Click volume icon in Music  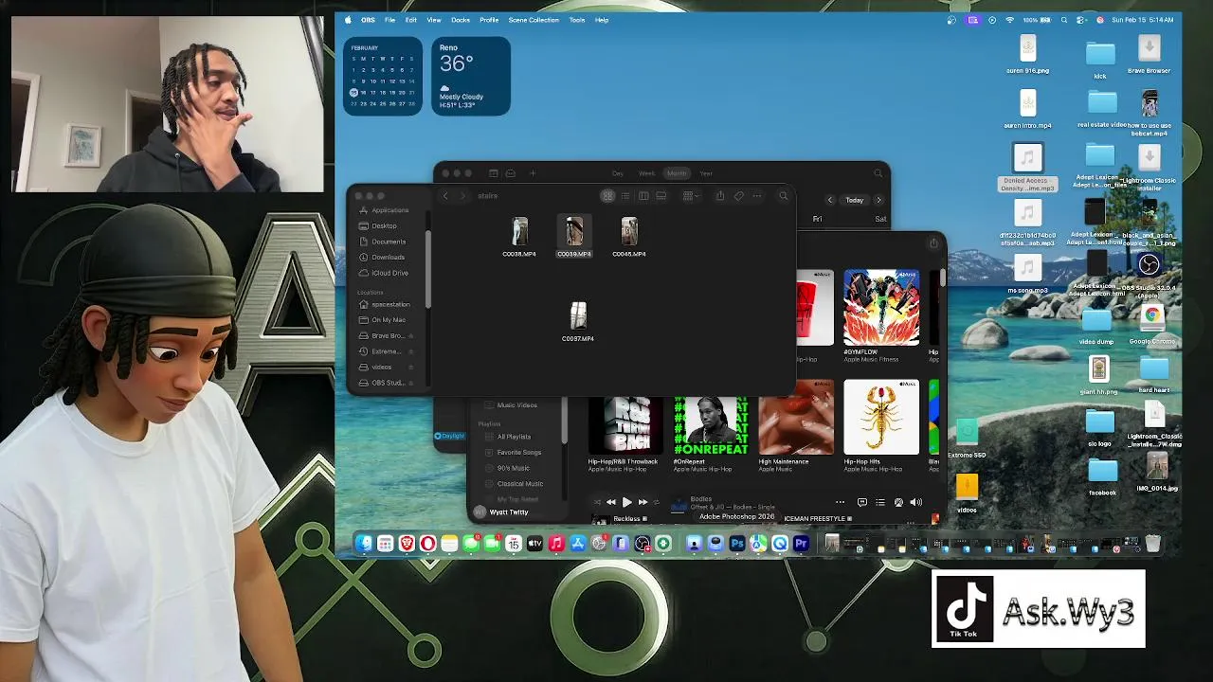[x=915, y=502]
